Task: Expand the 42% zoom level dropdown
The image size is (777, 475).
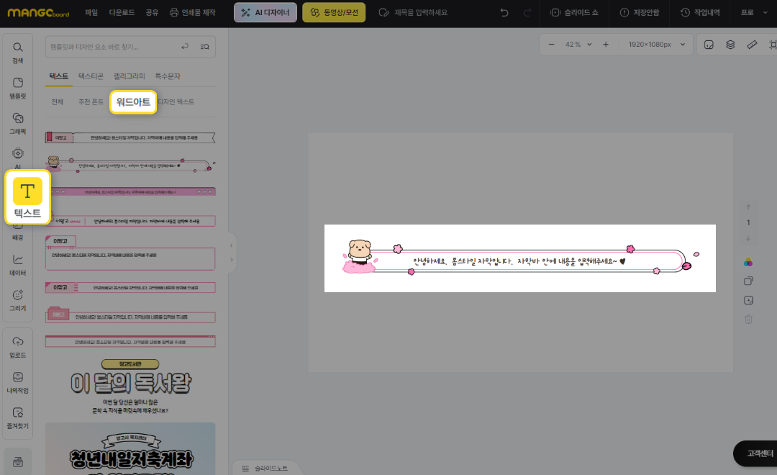Action: [x=578, y=45]
